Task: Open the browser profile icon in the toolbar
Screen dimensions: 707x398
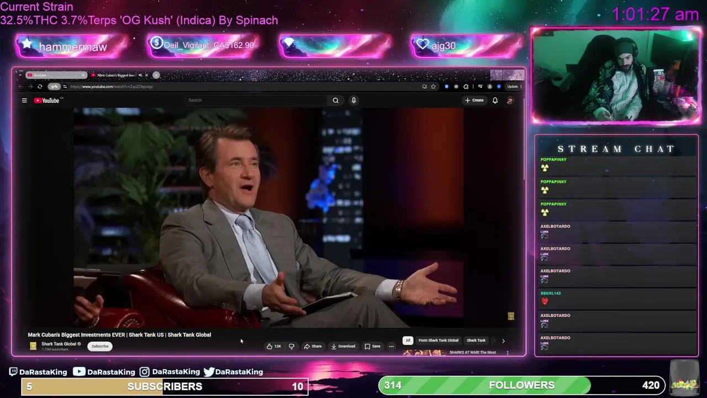Action: (489, 86)
